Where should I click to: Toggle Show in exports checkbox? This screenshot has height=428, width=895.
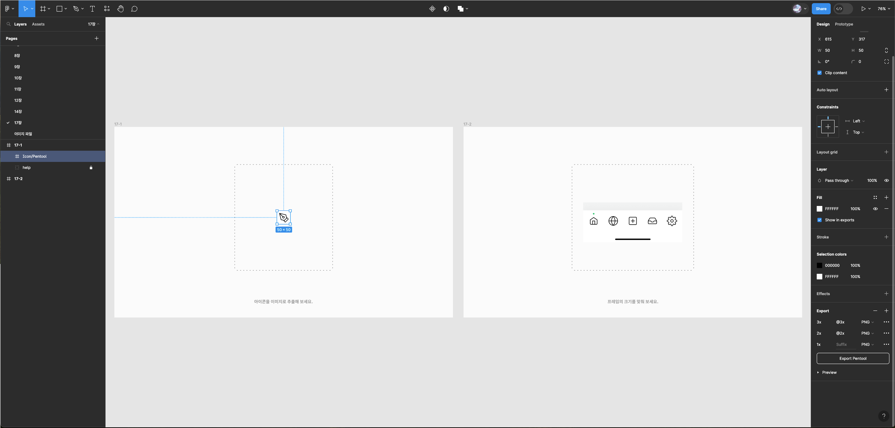click(820, 220)
